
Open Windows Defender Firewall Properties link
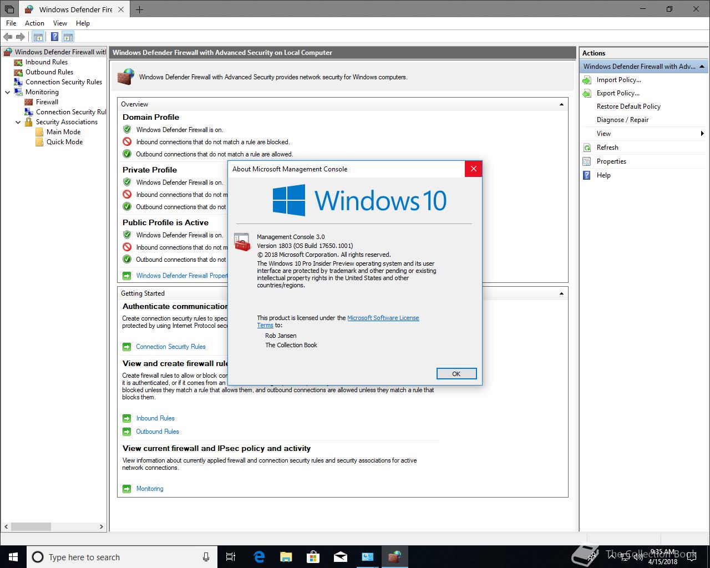click(x=182, y=276)
